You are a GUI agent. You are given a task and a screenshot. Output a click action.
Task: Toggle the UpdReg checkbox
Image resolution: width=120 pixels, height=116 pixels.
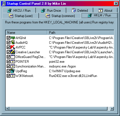pos(8,71)
